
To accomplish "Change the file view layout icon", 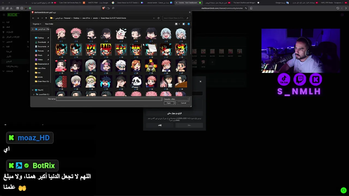I will pyautogui.click(x=176, y=24).
